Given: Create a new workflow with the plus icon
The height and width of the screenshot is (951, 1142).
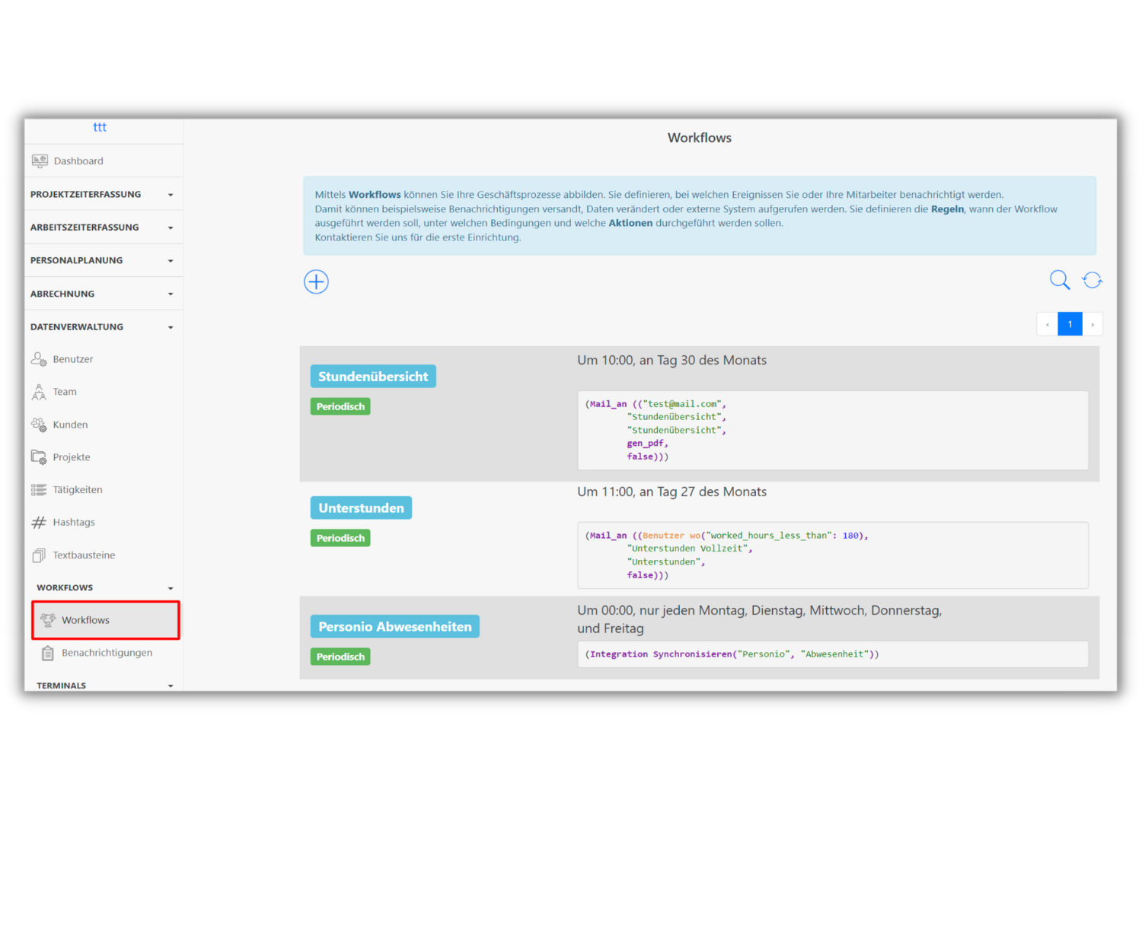Looking at the screenshot, I should pos(316,281).
